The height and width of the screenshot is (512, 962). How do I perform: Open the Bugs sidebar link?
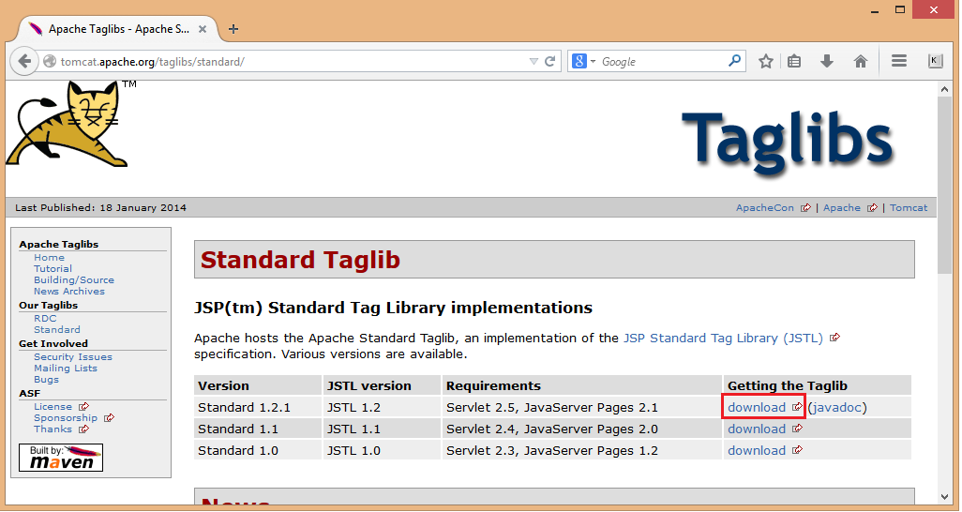[x=47, y=380]
